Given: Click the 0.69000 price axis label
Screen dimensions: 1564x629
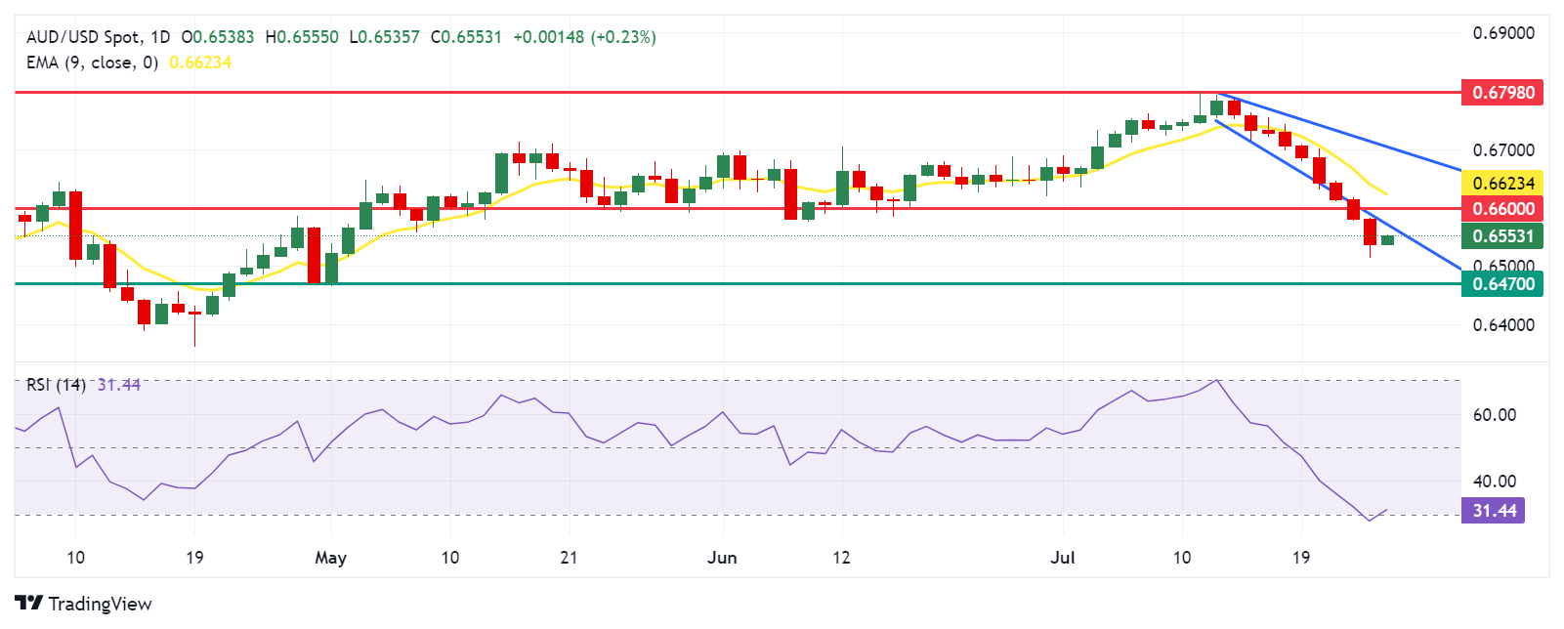Looking at the screenshot, I should (x=1502, y=33).
